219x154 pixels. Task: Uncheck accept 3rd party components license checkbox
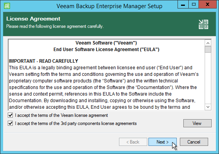click(10, 123)
